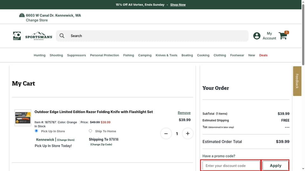Screen dimensions: 305x171
Task: Open the Boating menu
Action: point(187,55)
